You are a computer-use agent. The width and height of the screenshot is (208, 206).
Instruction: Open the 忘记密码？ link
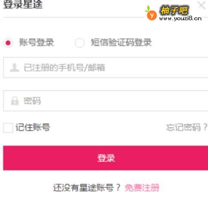tap(187, 127)
